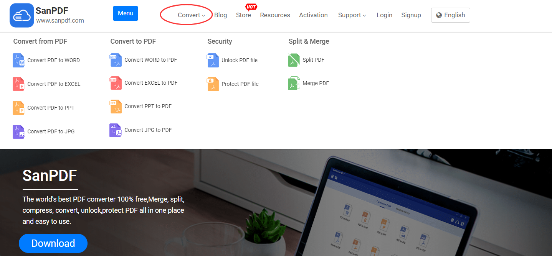The image size is (552, 256).
Task: Open the Store with HOT badge
Action: [243, 15]
